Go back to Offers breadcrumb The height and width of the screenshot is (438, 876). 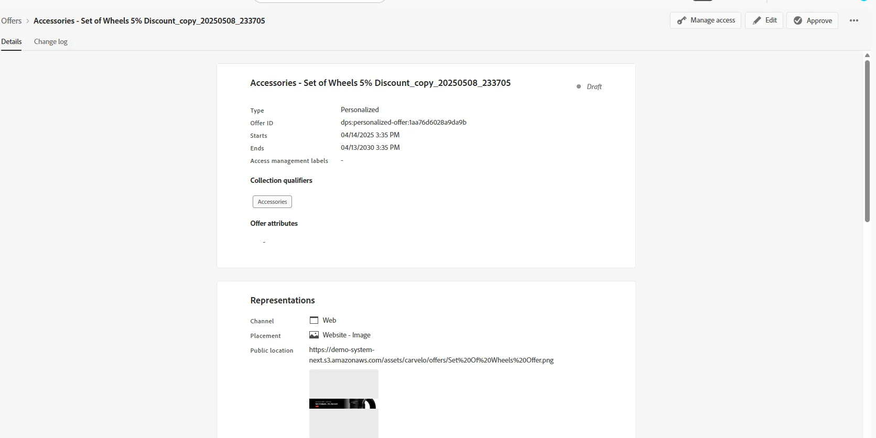tap(12, 21)
